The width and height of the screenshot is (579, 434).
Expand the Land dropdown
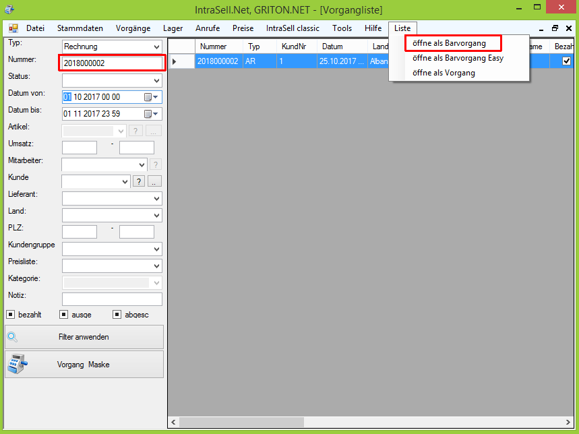point(156,216)
